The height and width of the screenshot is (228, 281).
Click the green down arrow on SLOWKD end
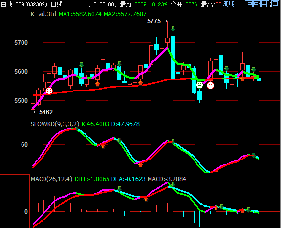pos(254,155)
